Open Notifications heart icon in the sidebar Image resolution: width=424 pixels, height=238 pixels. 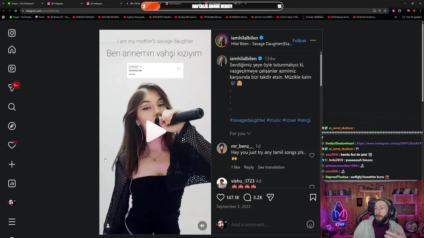pyautogui.click(x=12, y=145)
